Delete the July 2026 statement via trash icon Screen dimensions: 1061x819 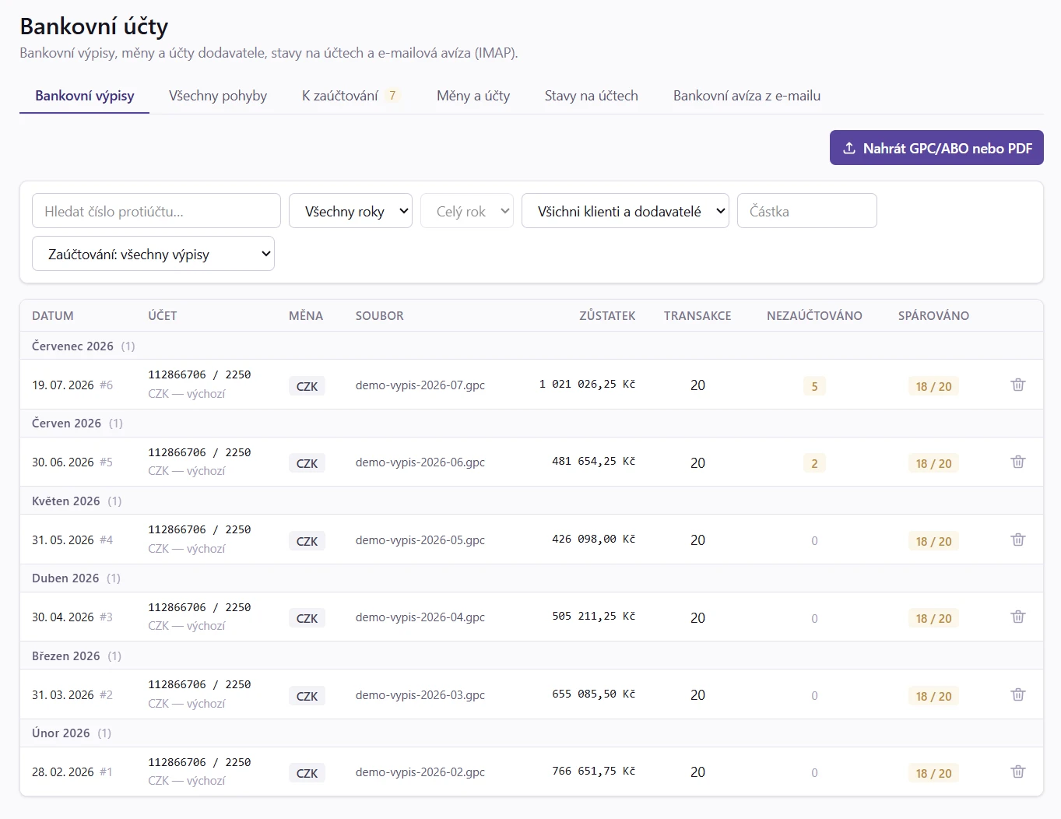[1017, 385]
